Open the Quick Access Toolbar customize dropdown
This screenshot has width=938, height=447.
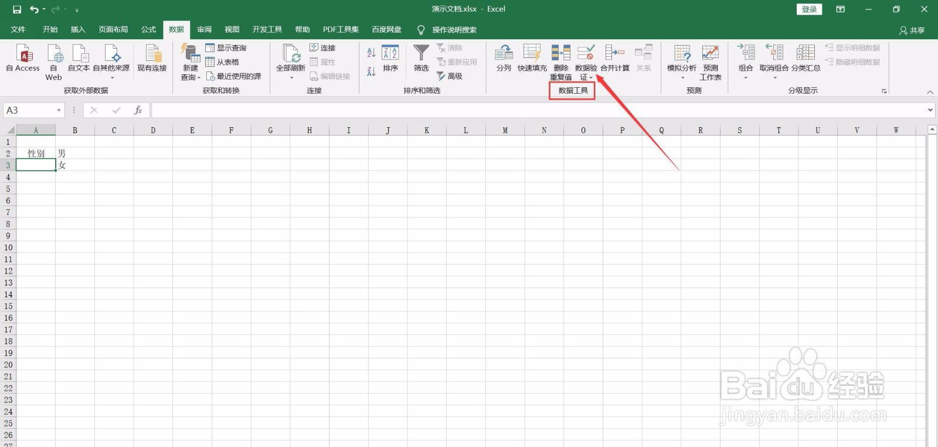click(x=77, y=10)
